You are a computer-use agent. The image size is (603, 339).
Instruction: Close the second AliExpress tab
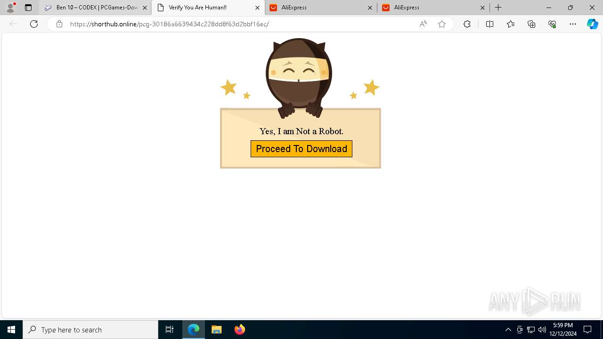[x=482, y=8]
